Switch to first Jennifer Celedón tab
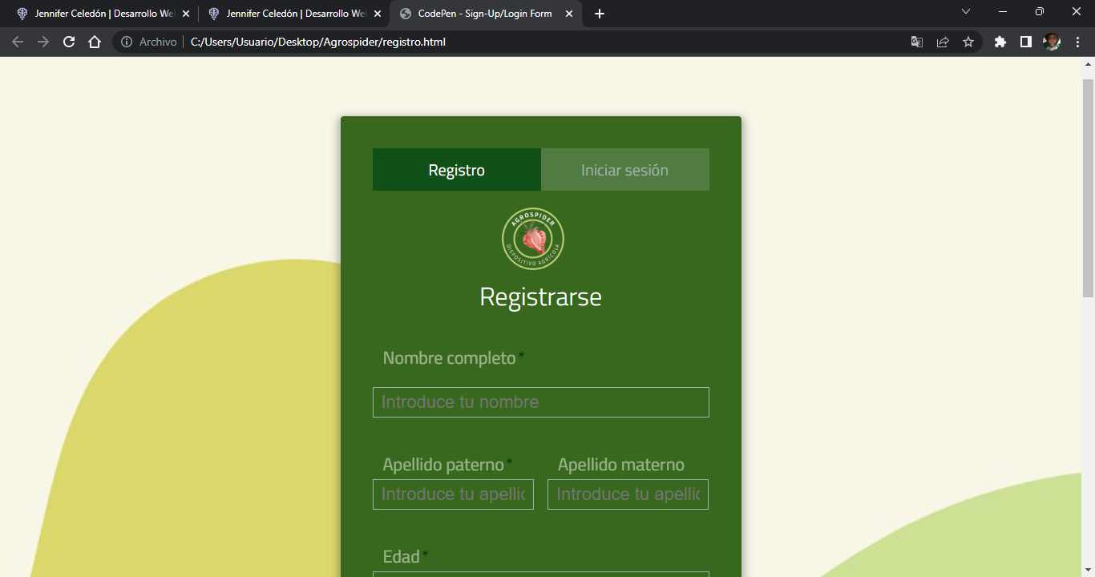 (96, 14)
